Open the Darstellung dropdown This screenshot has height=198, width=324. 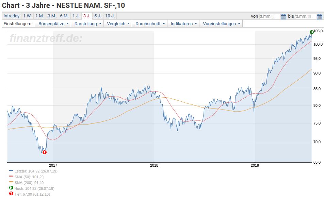[87, 24]
